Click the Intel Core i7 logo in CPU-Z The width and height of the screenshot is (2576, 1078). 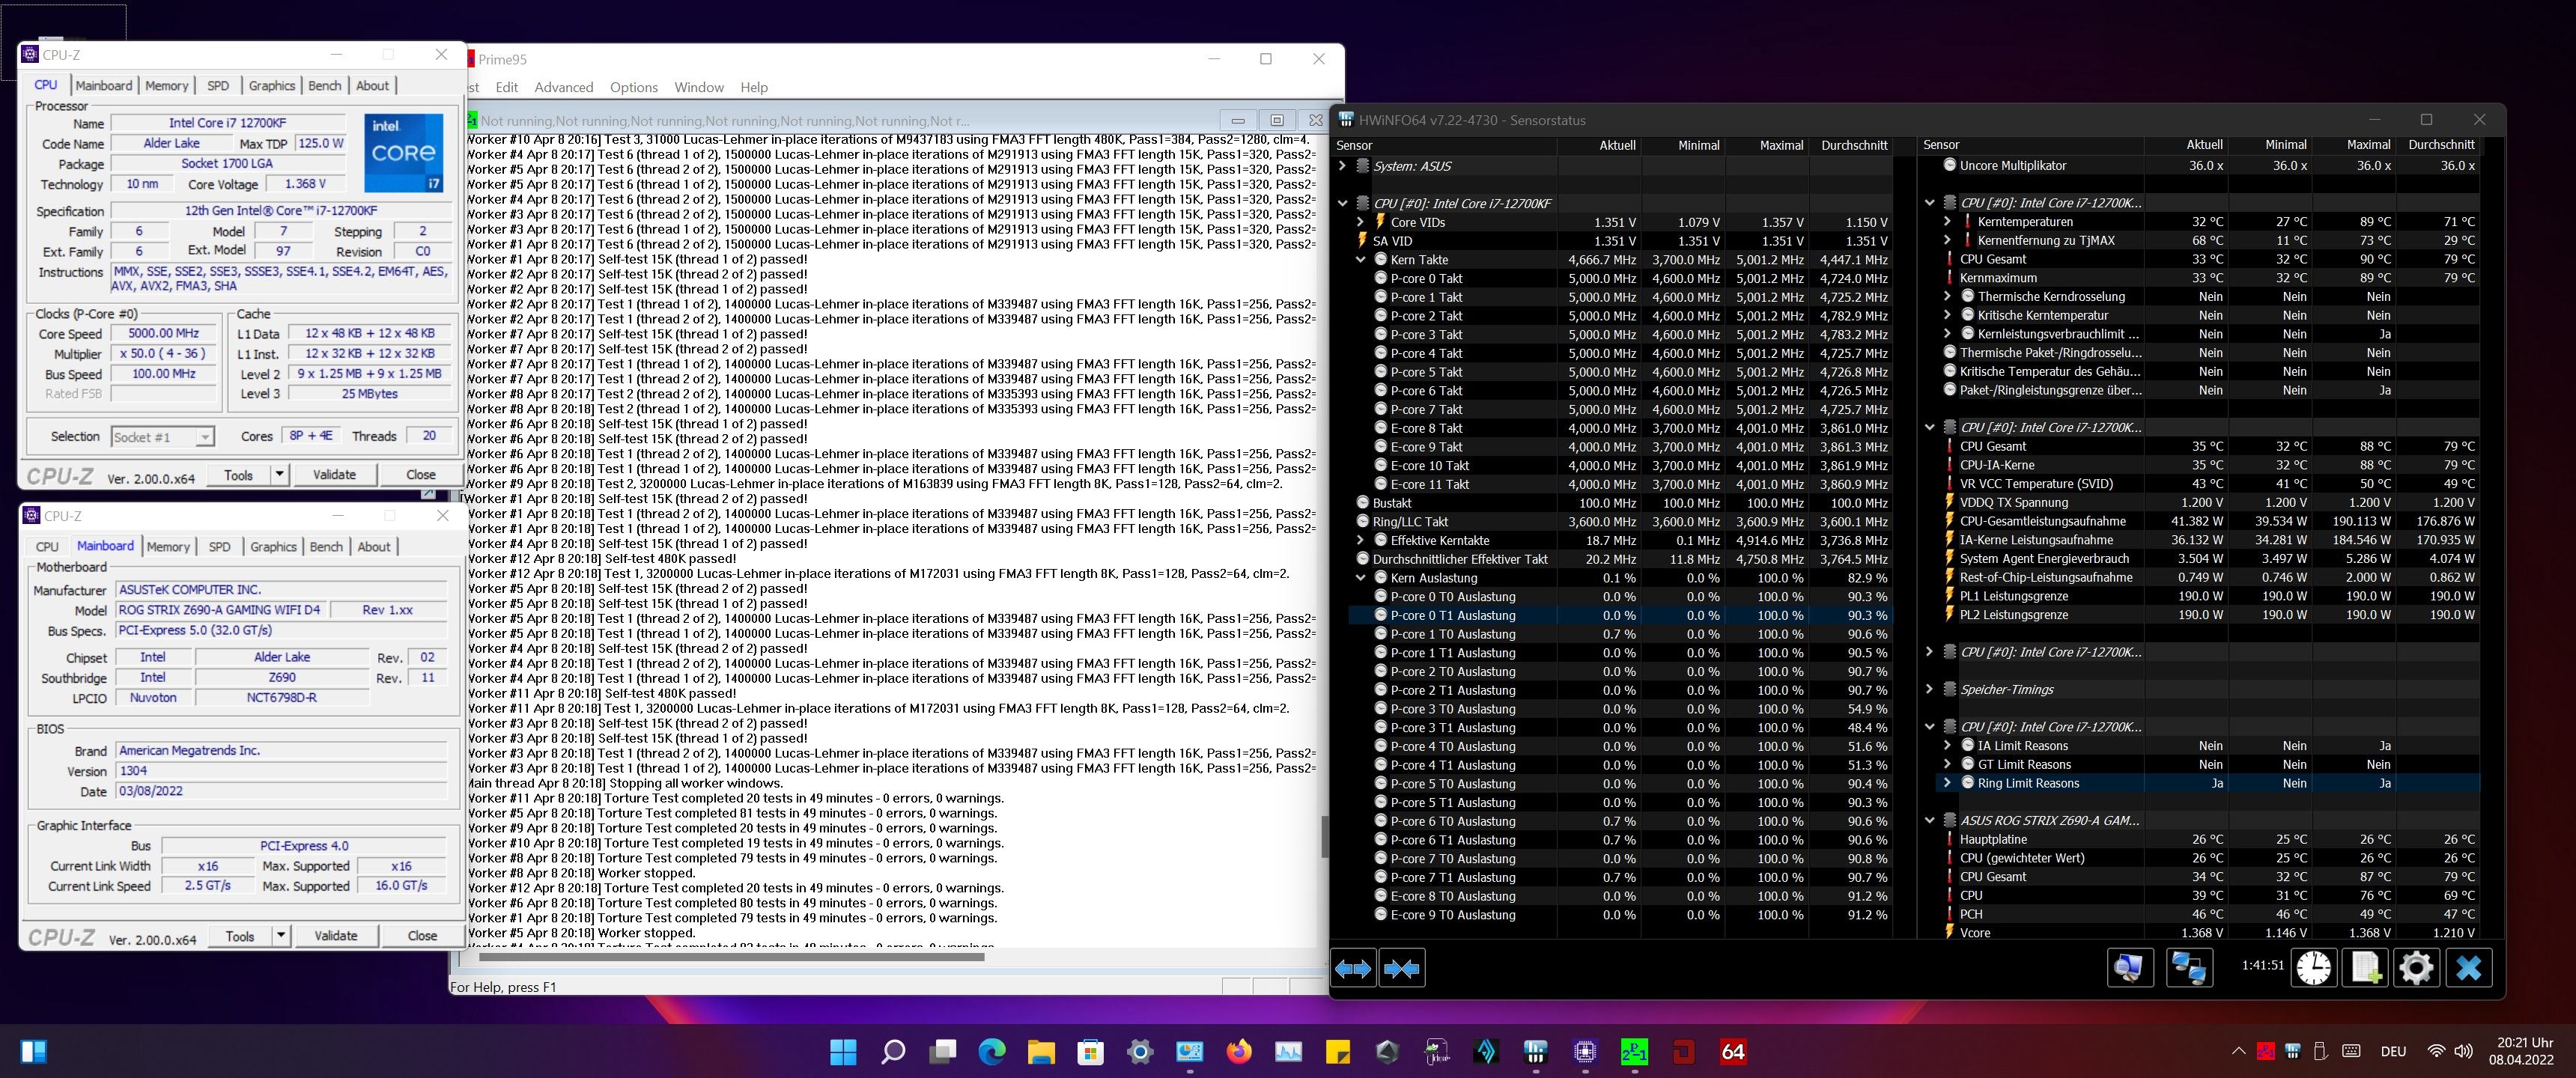(x=404, y=152)
